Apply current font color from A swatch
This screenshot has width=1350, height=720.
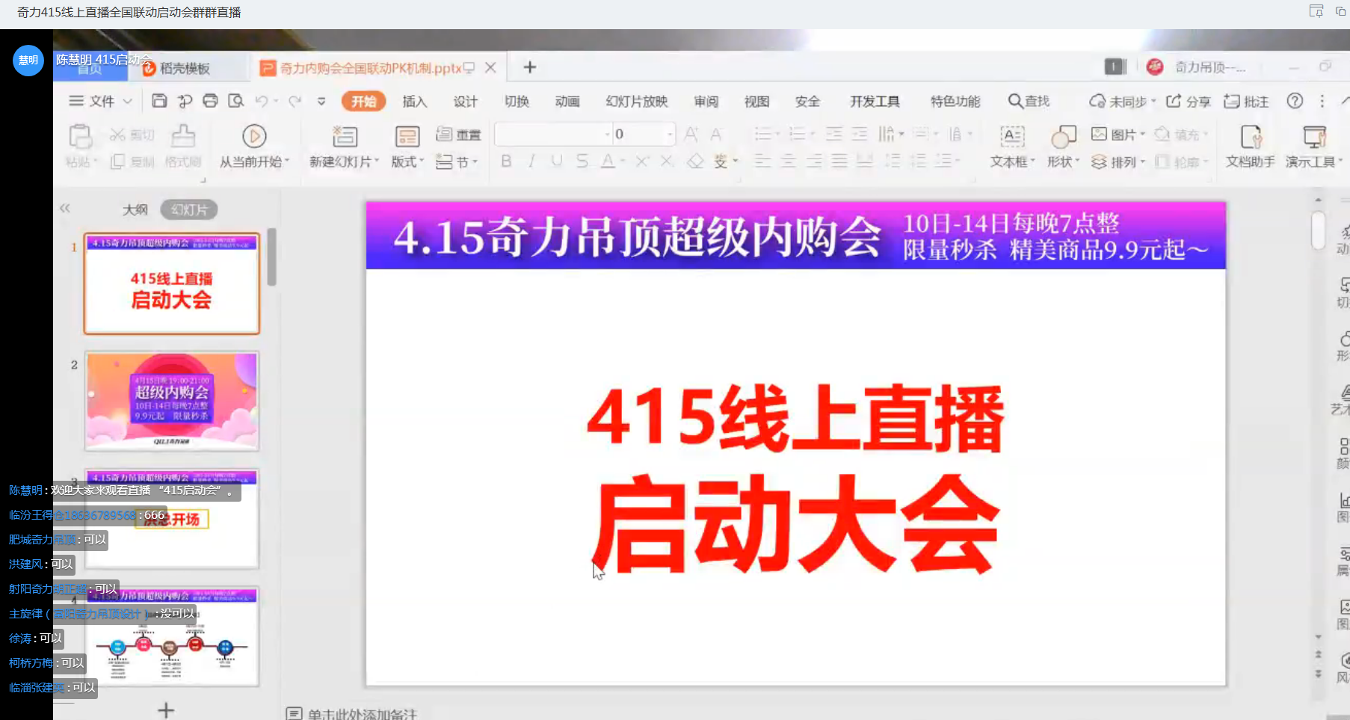point(608,161)
